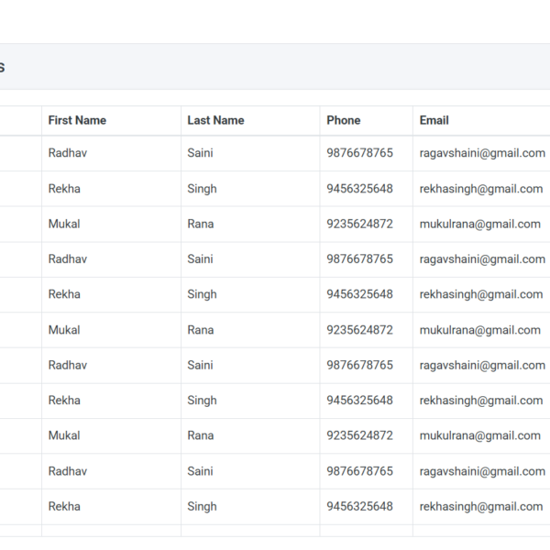Open rekhasingh@gmail.com in the fifth row
This screenshot has height=550, width=550.
click(x=481, y=294)
